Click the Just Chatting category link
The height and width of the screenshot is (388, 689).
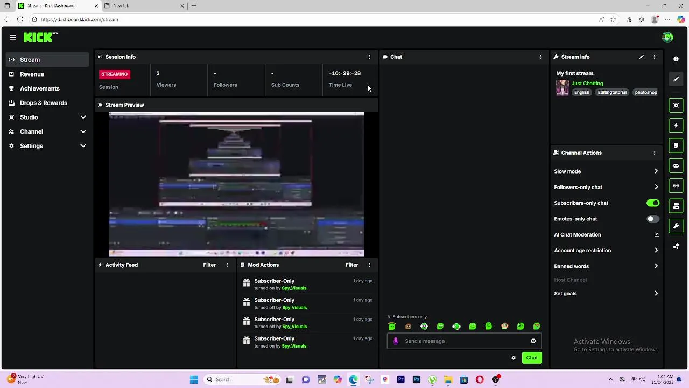587,84
